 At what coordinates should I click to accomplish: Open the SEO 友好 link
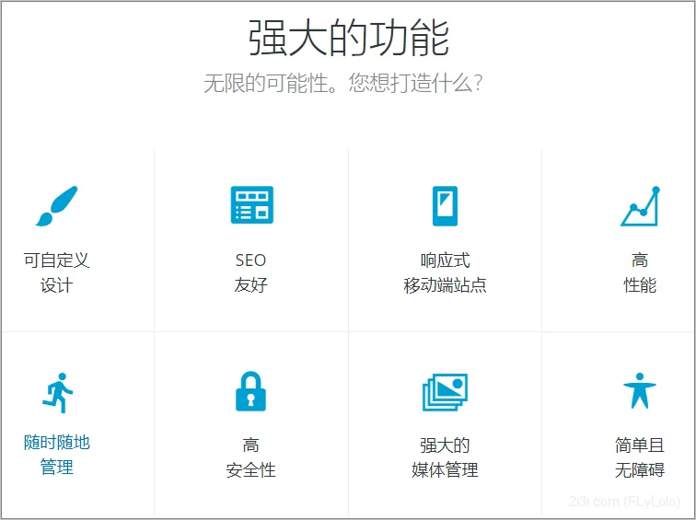pos(250,272)
